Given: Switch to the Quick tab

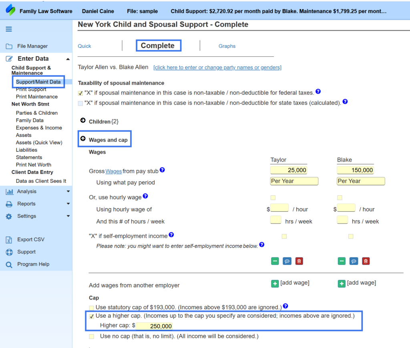Looking at the screenshot, I should (x=84, y=46).
